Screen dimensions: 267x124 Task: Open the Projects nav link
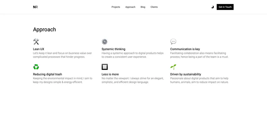[116, 7]
